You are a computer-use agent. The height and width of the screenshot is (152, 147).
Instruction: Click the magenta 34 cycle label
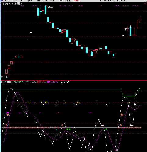(90, 113)
